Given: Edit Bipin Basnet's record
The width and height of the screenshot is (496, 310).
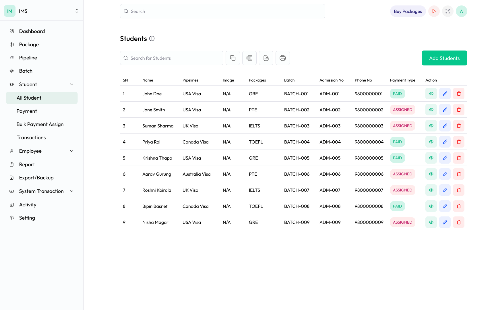Looking at the screenshot, I should [x=445, y=206].
